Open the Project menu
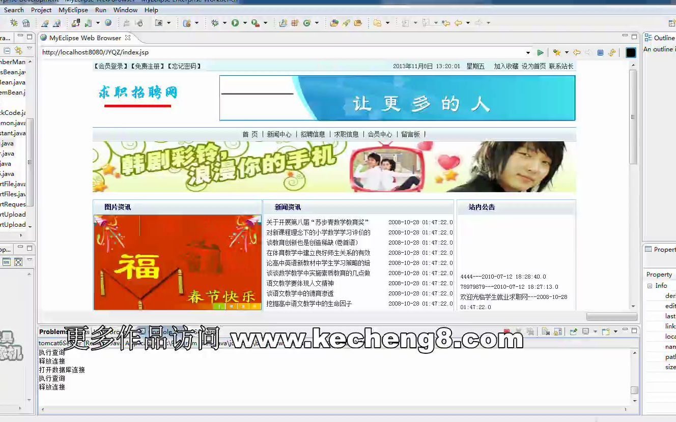The image size is (676, 422). (41, 10)
